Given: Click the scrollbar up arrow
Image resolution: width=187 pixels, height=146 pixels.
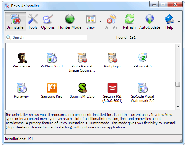Looking at the screenshot, I should pos(178,47).
